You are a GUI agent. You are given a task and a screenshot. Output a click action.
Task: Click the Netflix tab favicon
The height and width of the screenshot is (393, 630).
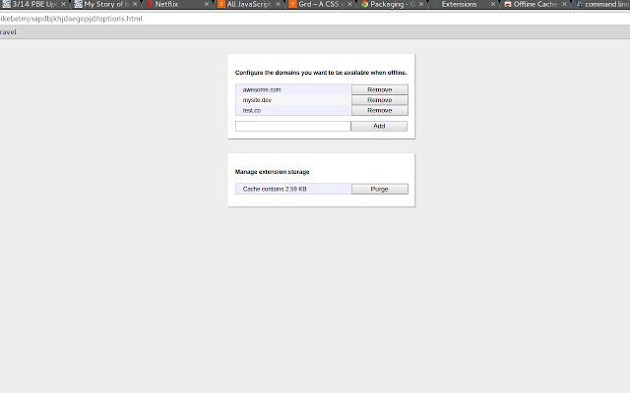[150, 4]
